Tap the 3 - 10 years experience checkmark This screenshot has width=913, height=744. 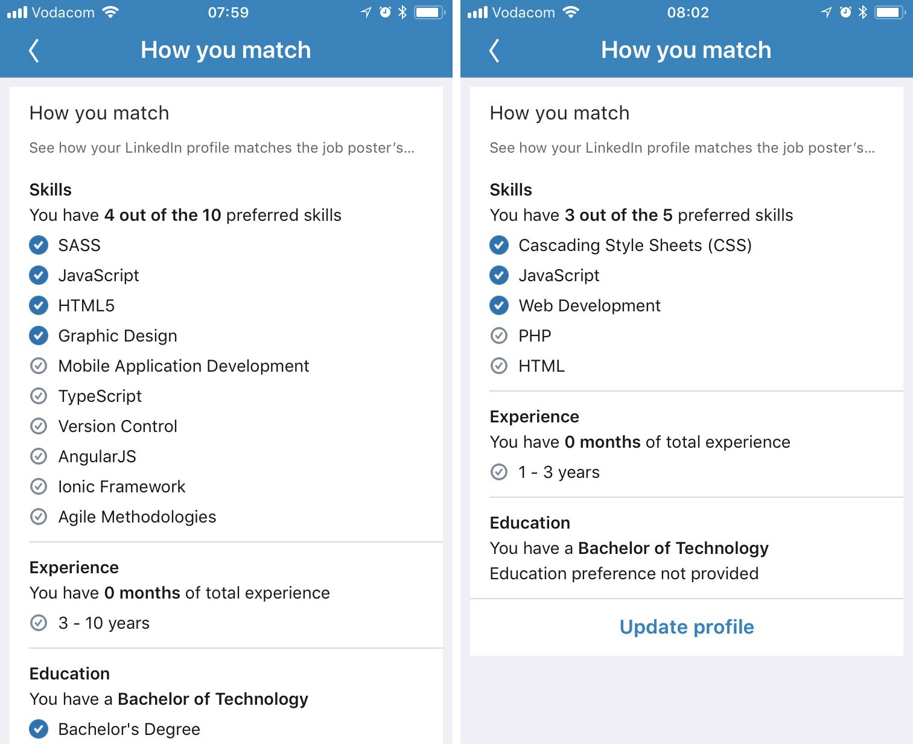[x=39, y=623]
